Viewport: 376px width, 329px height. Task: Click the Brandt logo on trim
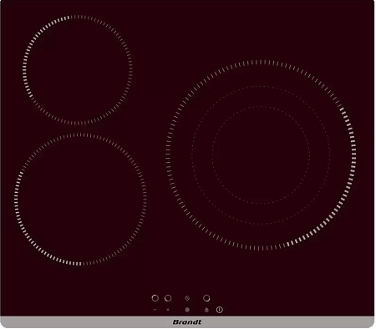pos(187,322)
